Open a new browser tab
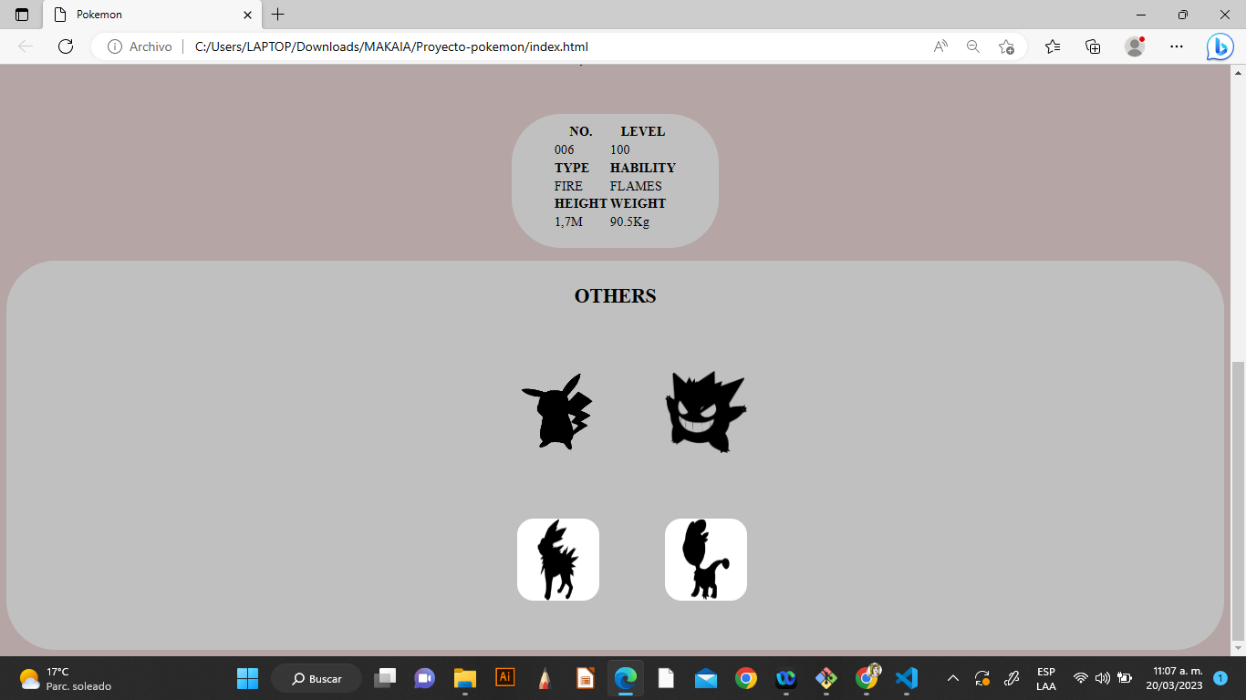The image size is (1246, 700). tap(276, 15)
